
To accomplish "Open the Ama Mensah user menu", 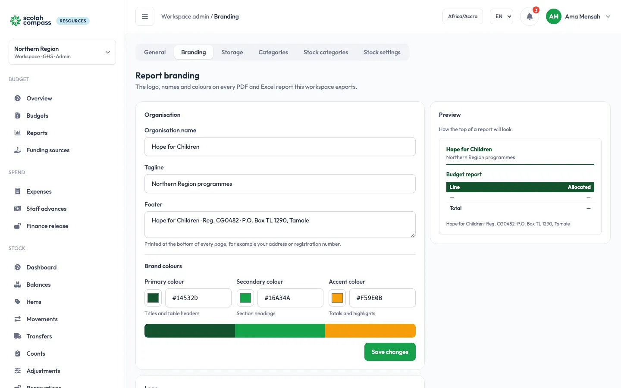I will pyautogui.click(x=579, y=16).
